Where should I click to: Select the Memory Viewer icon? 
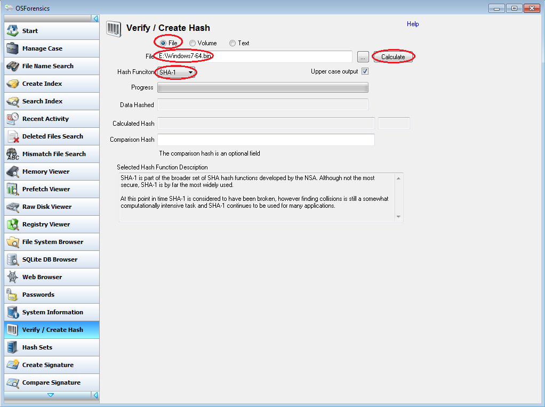coord(13,172)
